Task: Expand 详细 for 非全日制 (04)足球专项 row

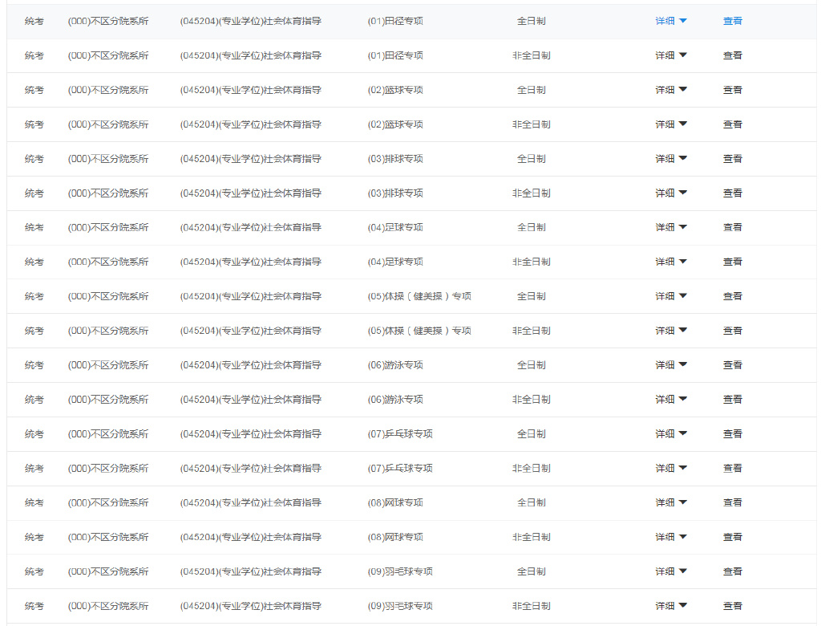Action: (x=671, y=262)
